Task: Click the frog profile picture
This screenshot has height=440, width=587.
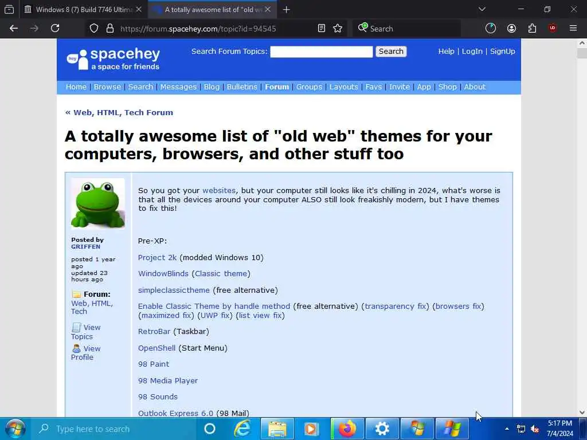Action: pos(97,203)
